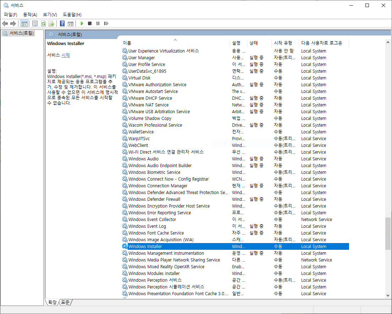Select Windows Connection Manager row

tap(235, 186)
